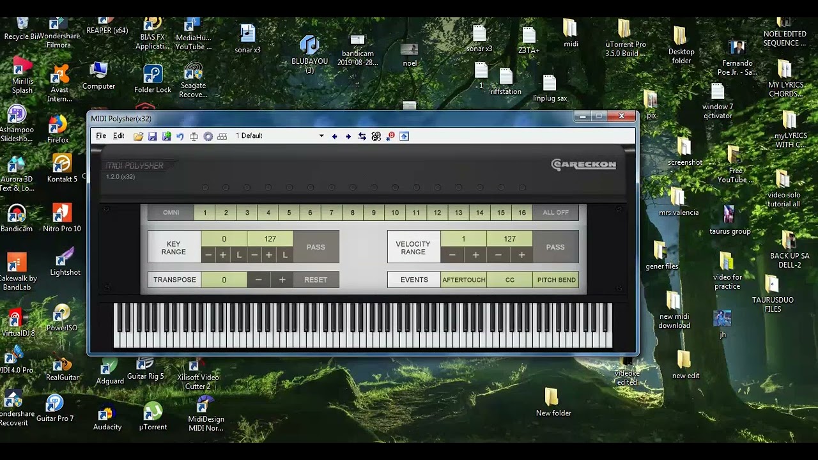Open the settings gear icon in toolbar
818x460 pixels.
coord(208,136)
